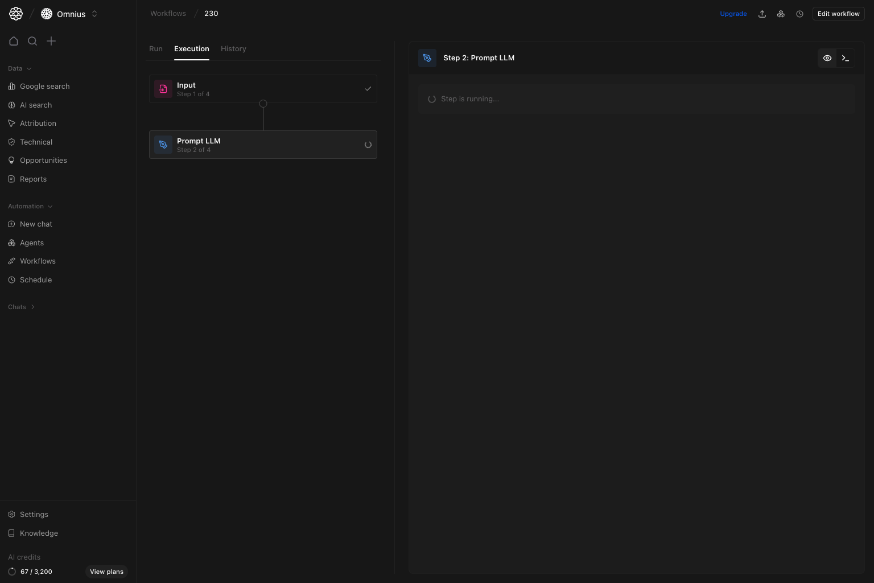Open the Schedule section
The height and width of the screenshot is (583, 874).
35,280
